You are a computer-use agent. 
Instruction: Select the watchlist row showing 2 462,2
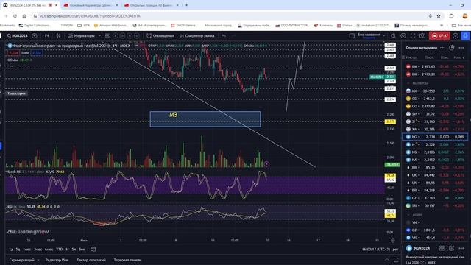pyautogui.click(x=435, y=99)
